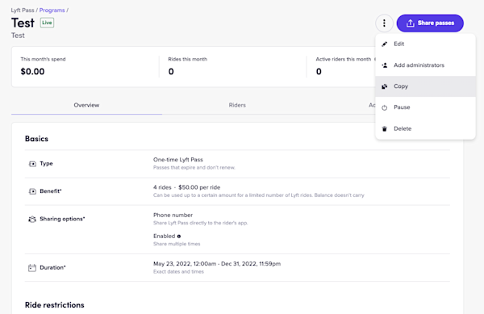Click the calendar icon next to Duration
Viewport: 484px width, 314px height.
[32, 268]
